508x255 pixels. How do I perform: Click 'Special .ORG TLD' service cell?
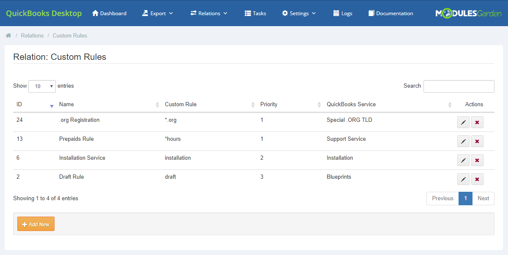350,120
